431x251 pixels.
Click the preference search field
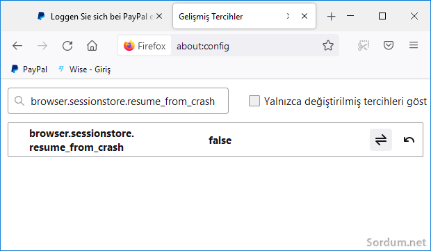(118, 101)
